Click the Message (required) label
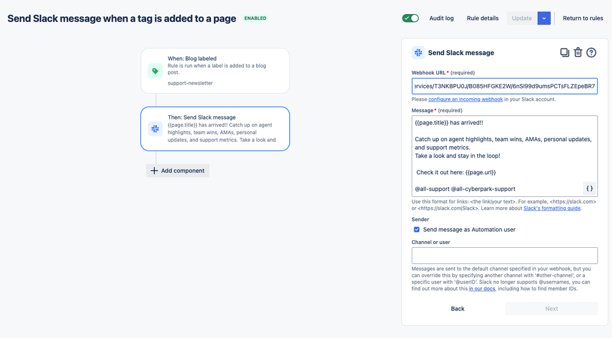612x338 pixels. (x=437, y=110)
